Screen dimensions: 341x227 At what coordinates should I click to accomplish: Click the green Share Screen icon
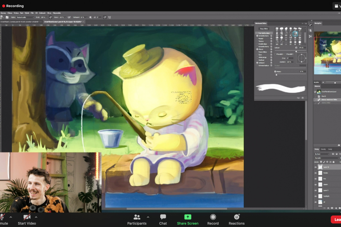[187, 217]
